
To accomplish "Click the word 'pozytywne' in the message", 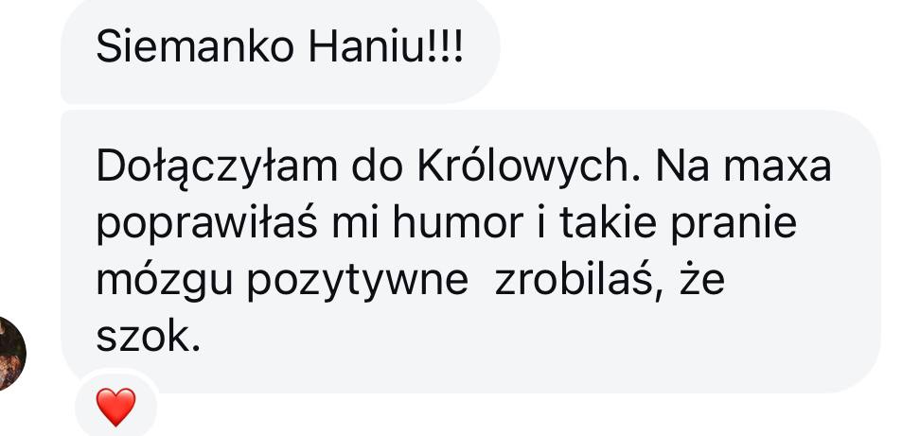I will point(357,283).
